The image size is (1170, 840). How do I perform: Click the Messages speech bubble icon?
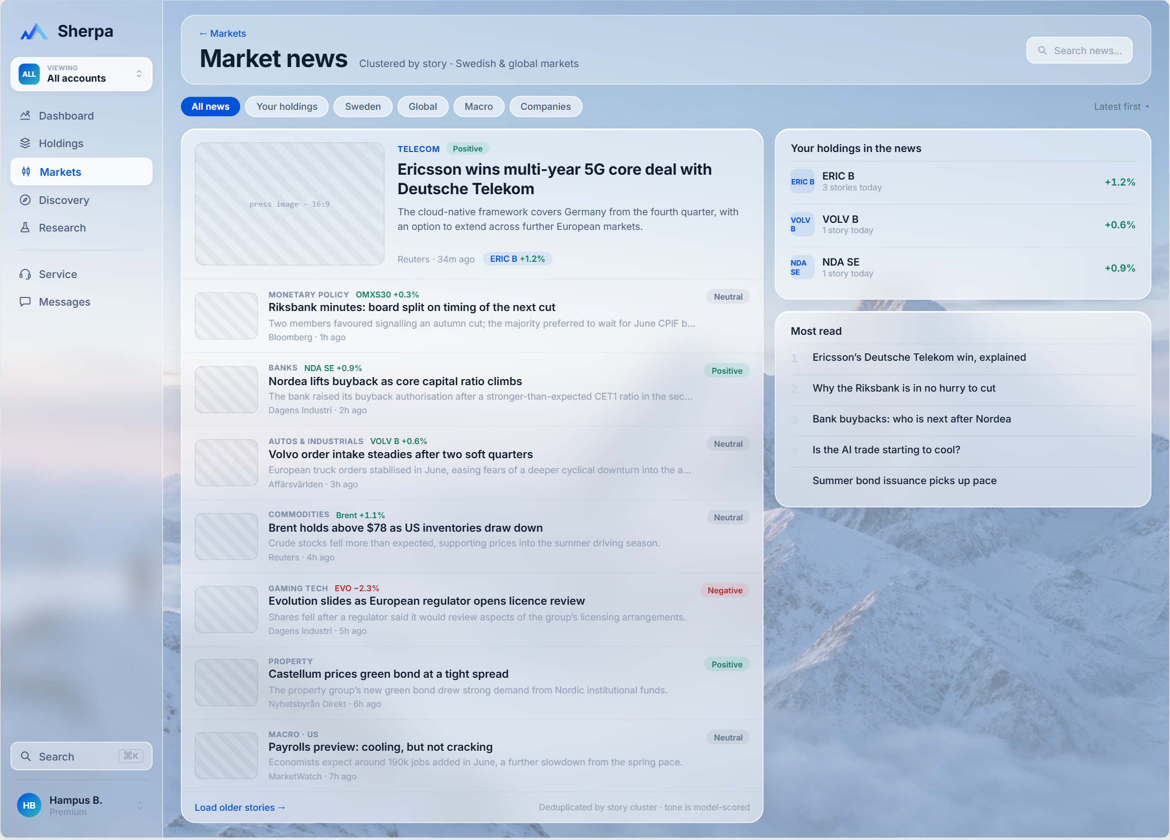click(25, 301)
